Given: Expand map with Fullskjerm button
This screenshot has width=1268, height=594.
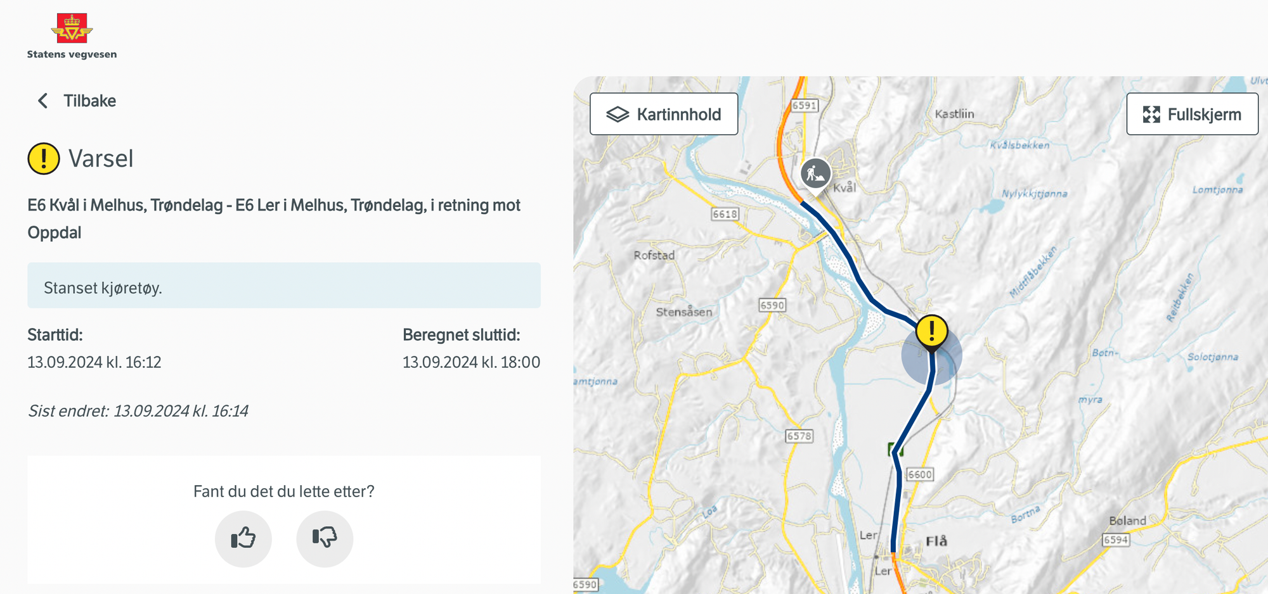Looking at the screenshot, I should coord(1192,114).
